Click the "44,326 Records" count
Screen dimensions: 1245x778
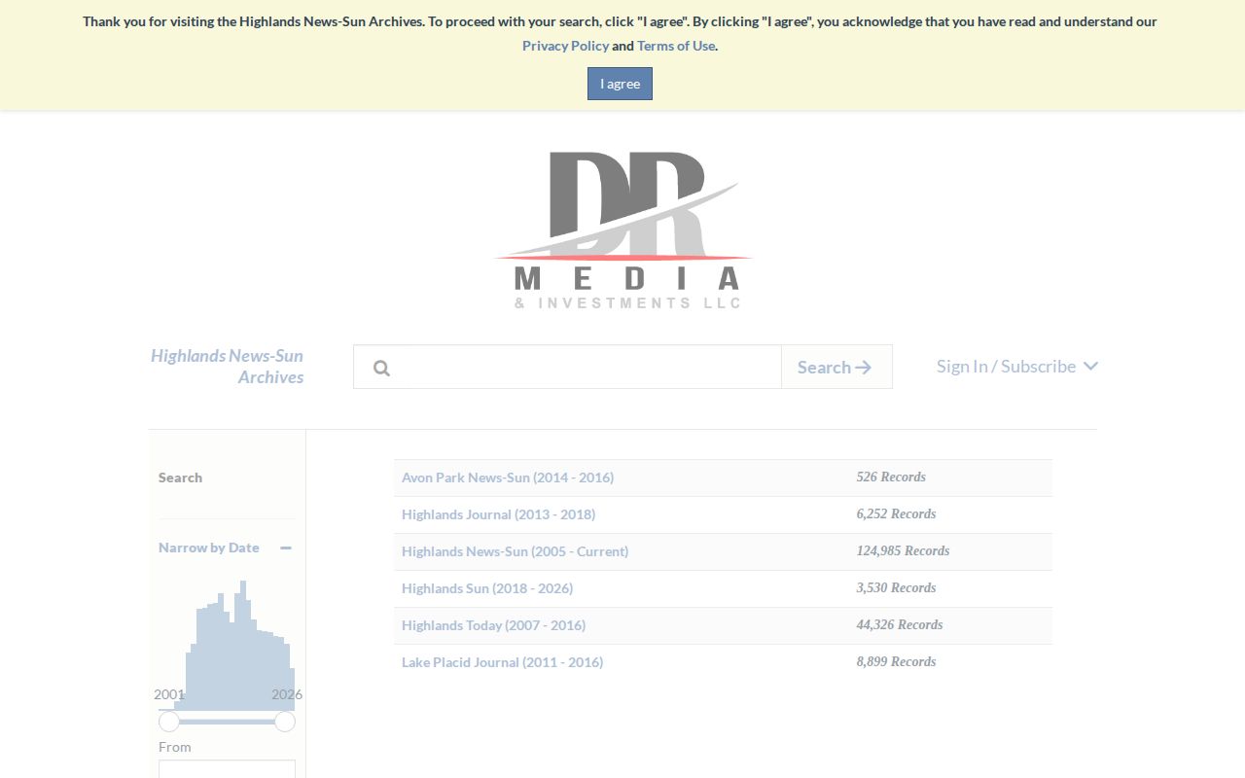tap(900, 625)
